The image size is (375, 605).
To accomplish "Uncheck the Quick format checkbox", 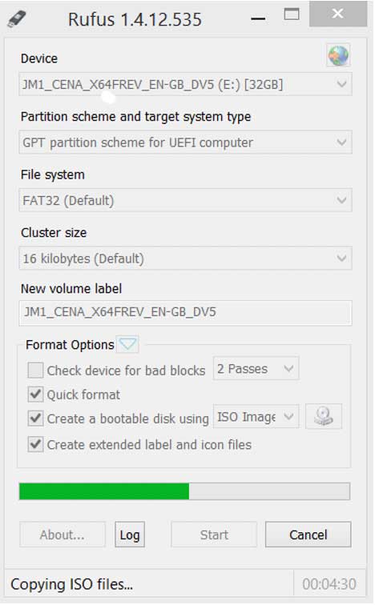I will pos(35,395).
